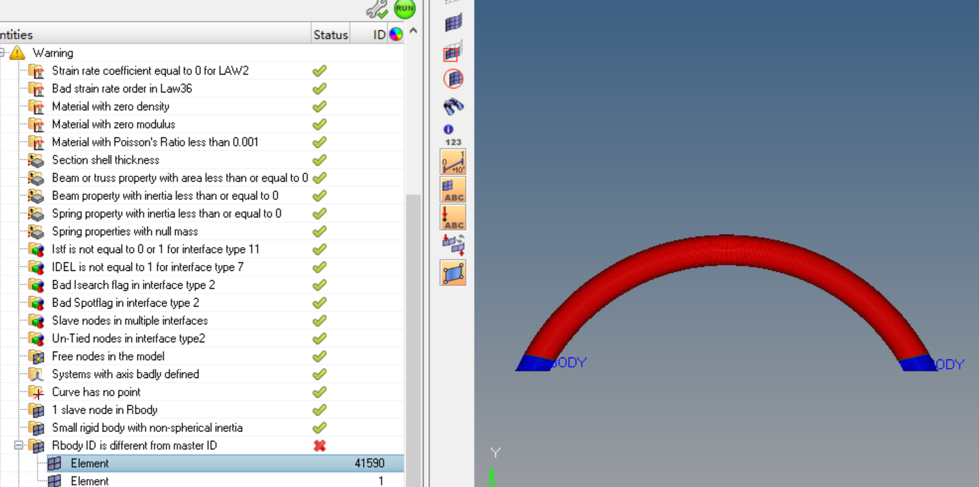Click the binoculars find icon
Viewport: 979px width, 487px height.
click(x=453, y=106)
